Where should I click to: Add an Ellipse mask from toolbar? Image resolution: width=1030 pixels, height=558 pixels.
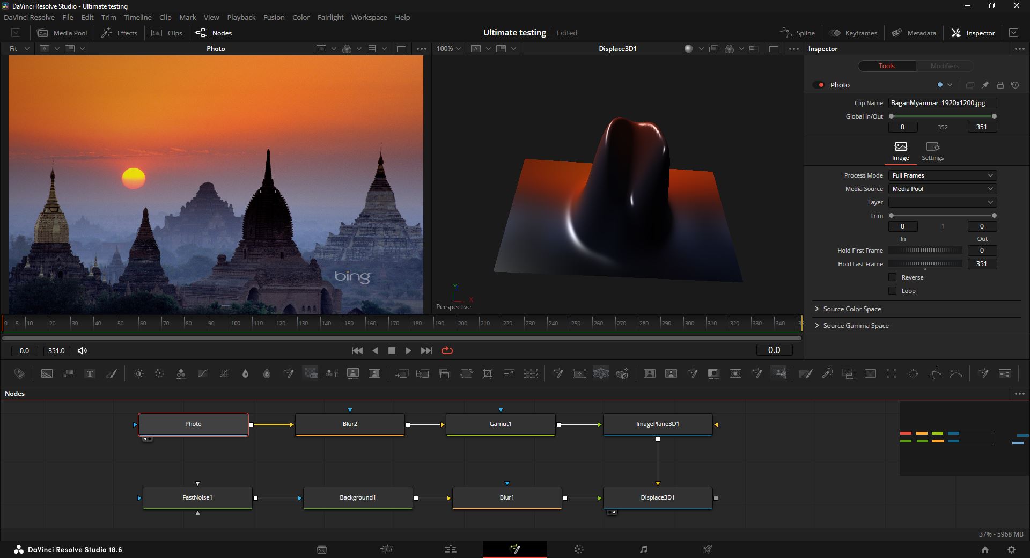[x=913, y=373]
